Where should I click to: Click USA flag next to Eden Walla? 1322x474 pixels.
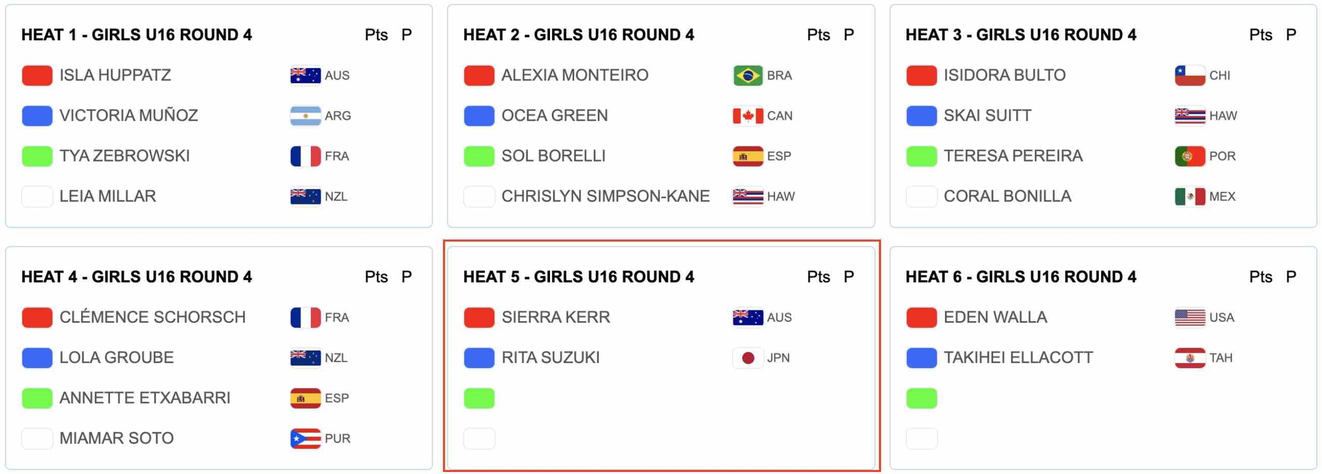pos(1189,318)
